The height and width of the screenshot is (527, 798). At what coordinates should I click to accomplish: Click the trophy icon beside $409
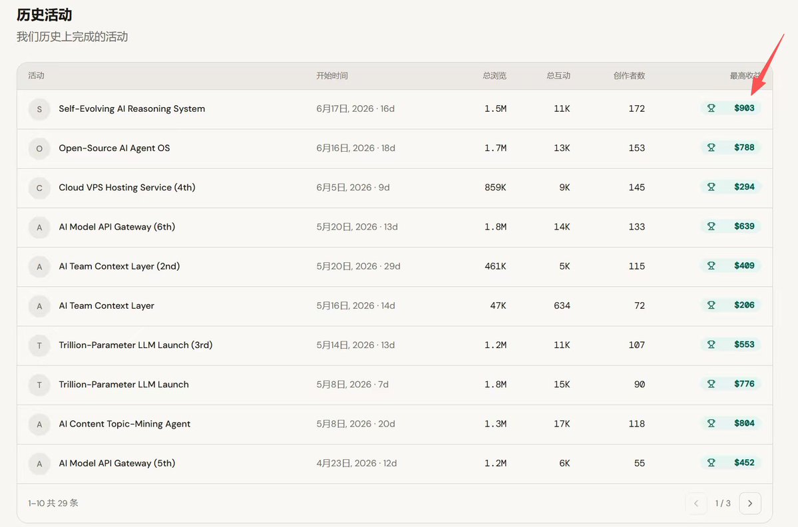711,265
